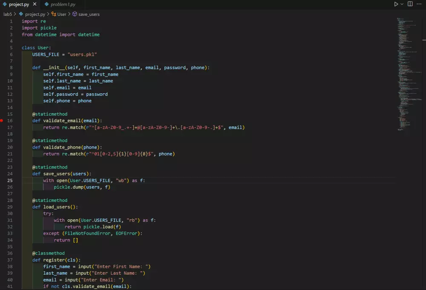
Task: Click line number 25 in the gutter
Action: (x=10, y=181)
